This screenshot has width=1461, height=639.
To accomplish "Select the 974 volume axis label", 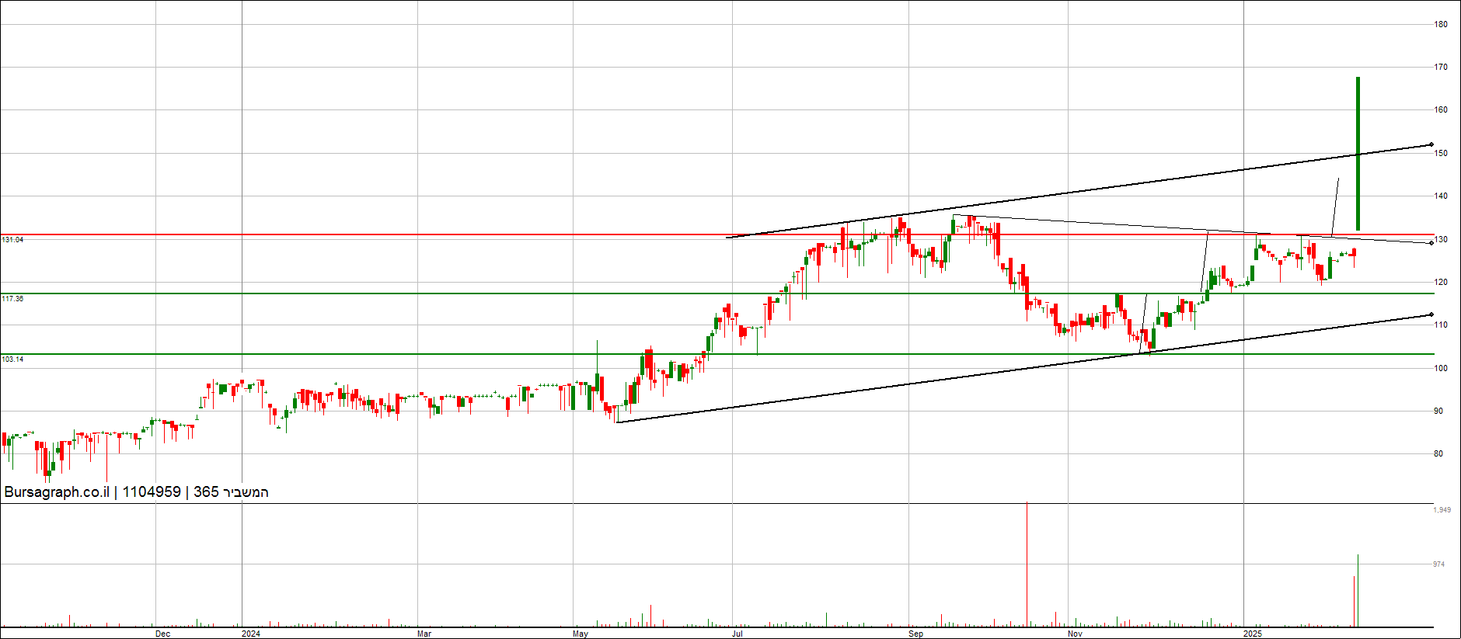I will (x=1439, y=564).
